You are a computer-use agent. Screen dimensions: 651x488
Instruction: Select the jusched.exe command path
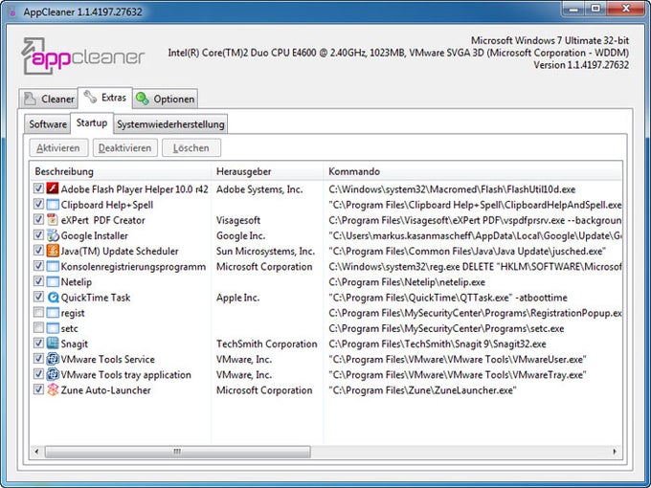pos(467,251)
